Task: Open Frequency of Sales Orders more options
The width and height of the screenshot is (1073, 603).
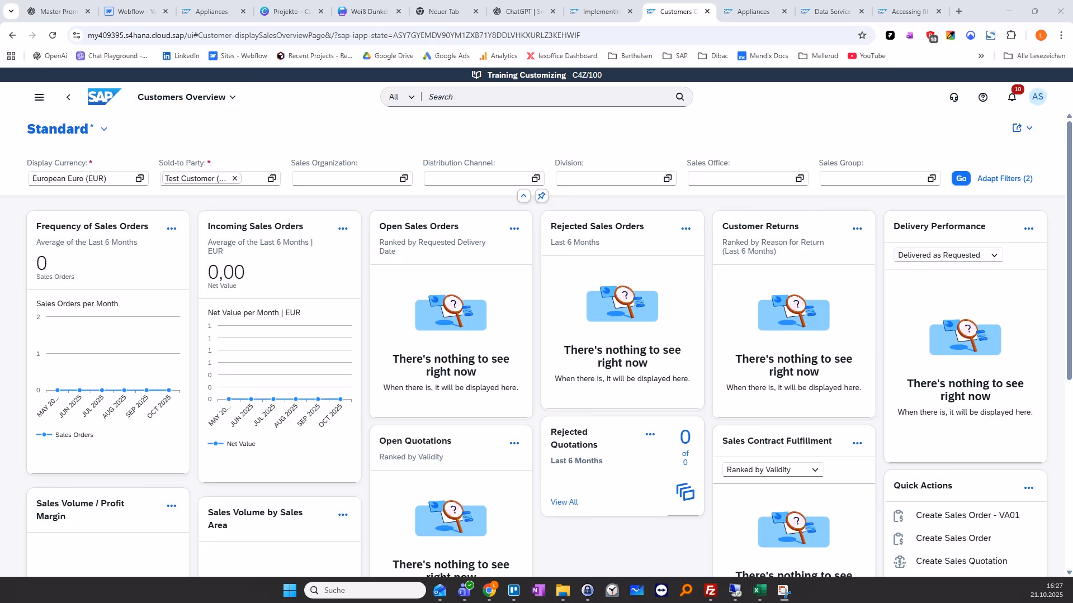Action: coord(172,229)
